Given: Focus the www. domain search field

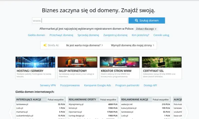Looking at the screenshot, I should click(x=80, y=20).
